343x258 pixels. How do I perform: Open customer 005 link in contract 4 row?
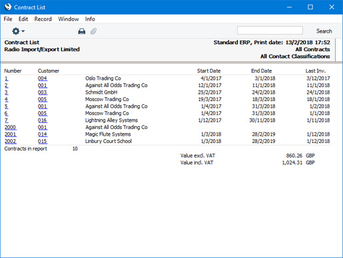click(43, 99)
